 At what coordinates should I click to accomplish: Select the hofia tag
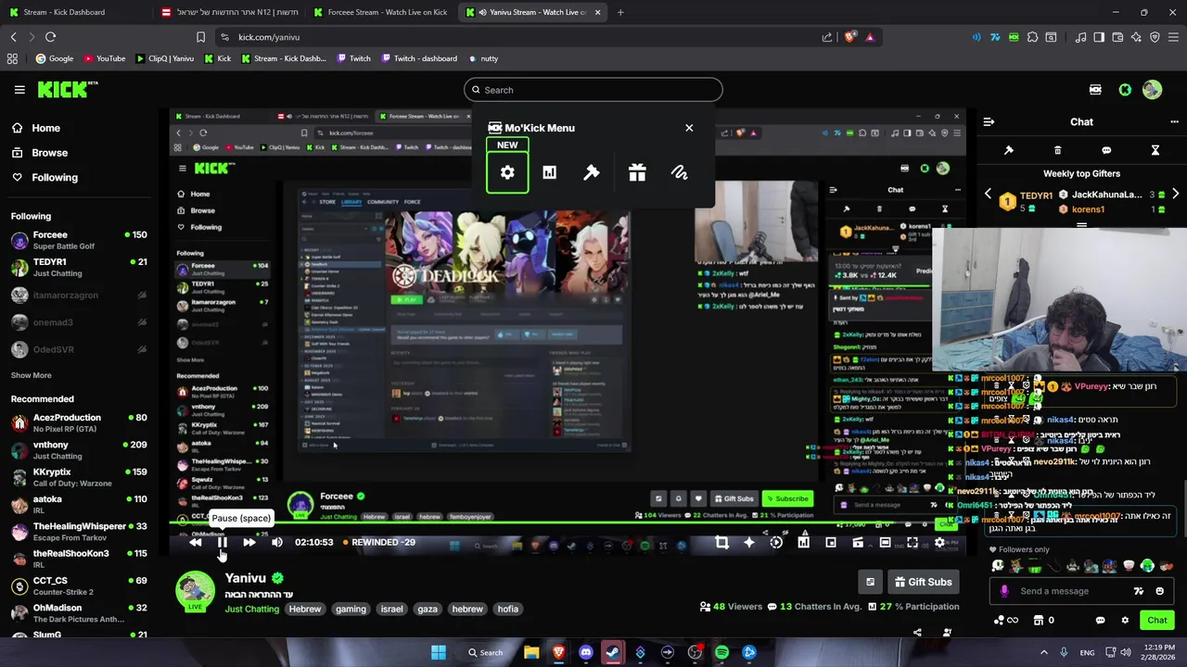(507, 609)
